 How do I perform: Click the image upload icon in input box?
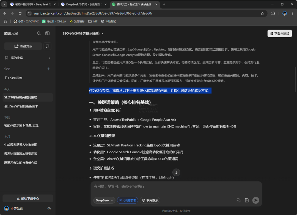pyautogui.click(x=238, y=200)
